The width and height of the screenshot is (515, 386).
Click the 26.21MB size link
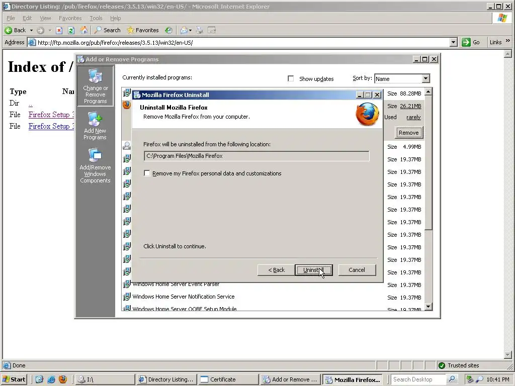point(410,106)
